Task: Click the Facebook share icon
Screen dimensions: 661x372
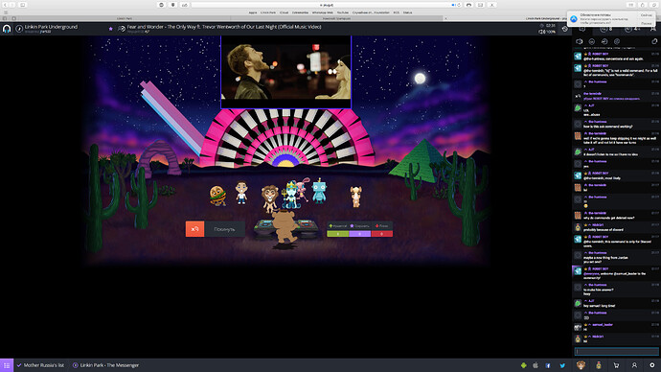Action: [x=548, y=365]
